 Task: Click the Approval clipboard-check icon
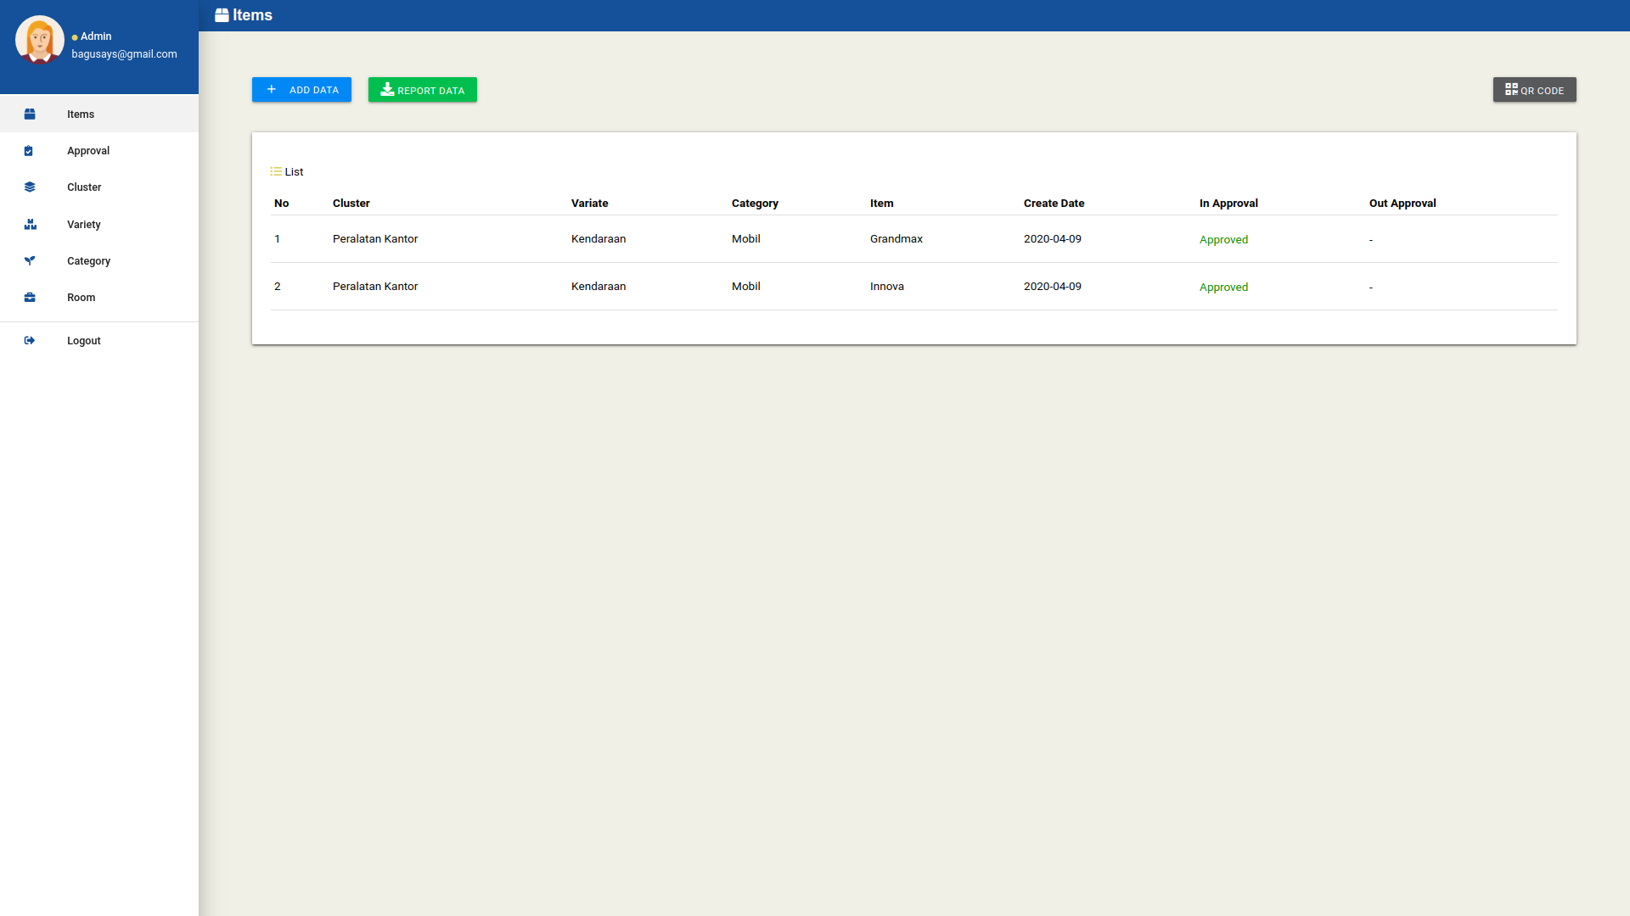(x=29, y=151)
